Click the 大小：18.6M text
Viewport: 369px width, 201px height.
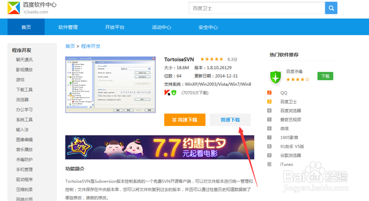click(176, 68)
